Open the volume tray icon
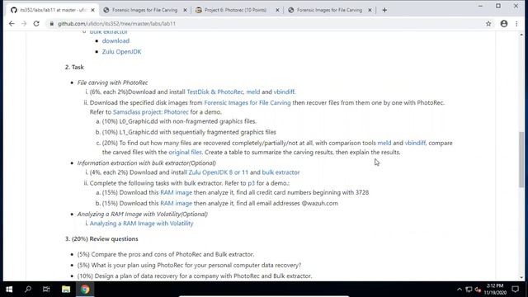This screenshot has width=528, height=297. pyautogui.click(x=478, y=290)
